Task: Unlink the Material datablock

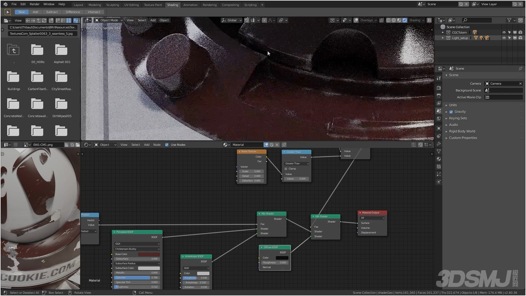Action: point(277,145)
